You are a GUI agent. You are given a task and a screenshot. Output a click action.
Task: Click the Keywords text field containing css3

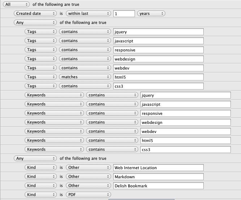(185, 150)
